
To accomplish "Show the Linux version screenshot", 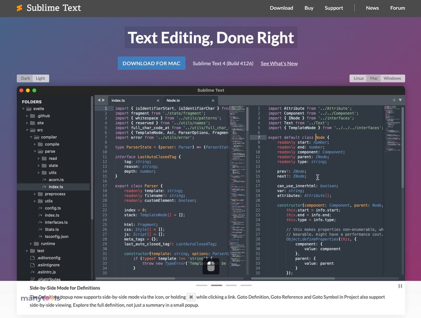I will click(358, 78).
